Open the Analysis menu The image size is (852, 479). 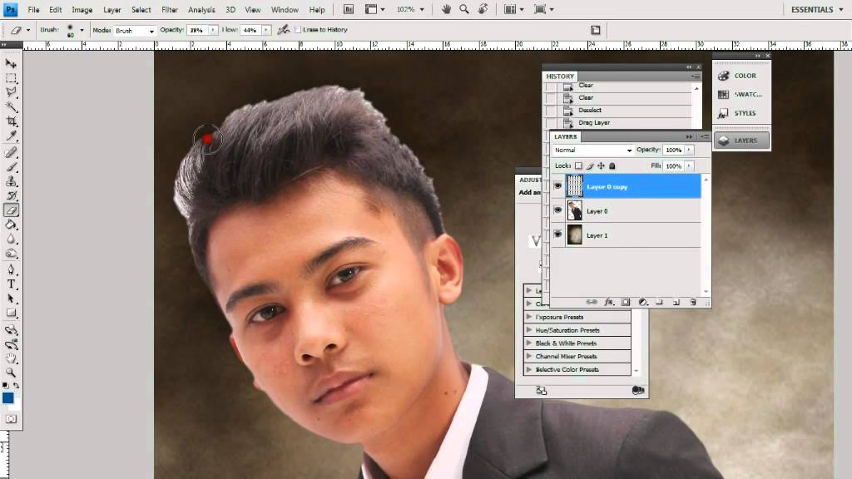click(x=201, y=10)
